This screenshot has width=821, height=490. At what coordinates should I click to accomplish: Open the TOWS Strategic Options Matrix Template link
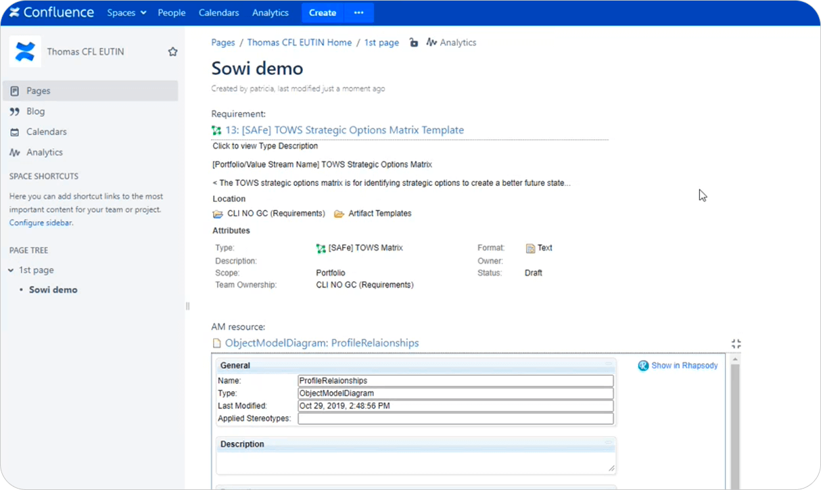point(345,130)
